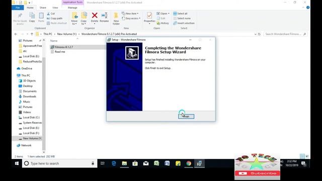Open the Move to dropdown
The image size is (322, 181).
tap(74, 19)
